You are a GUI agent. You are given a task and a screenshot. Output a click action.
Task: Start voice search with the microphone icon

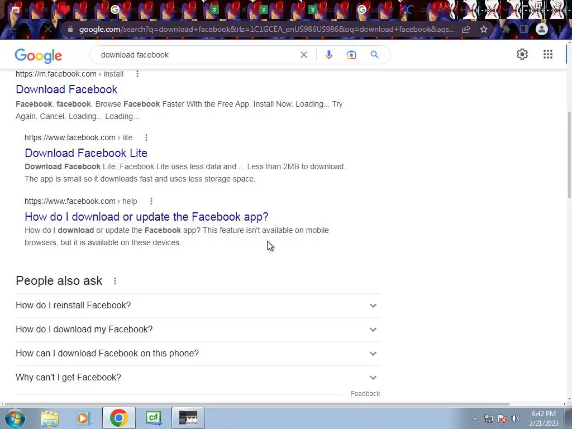coord(328,55)
